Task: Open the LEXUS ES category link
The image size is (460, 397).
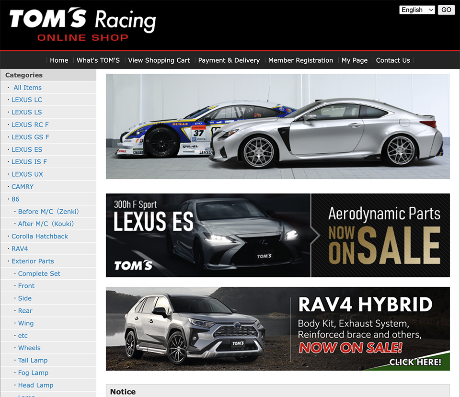Action: click(27, 149)
